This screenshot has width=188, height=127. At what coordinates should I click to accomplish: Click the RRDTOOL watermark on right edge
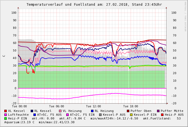click(x=185, y=16)
